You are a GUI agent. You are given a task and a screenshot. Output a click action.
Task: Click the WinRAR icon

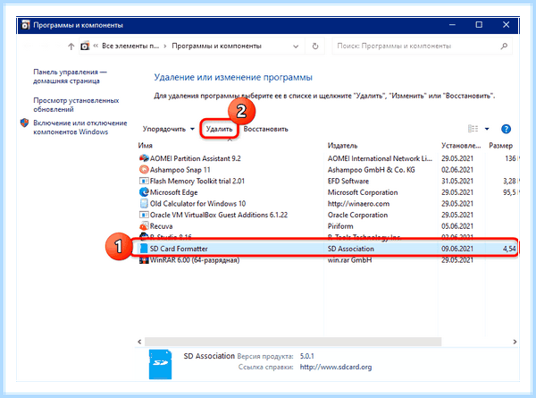[x=144, y=259]
